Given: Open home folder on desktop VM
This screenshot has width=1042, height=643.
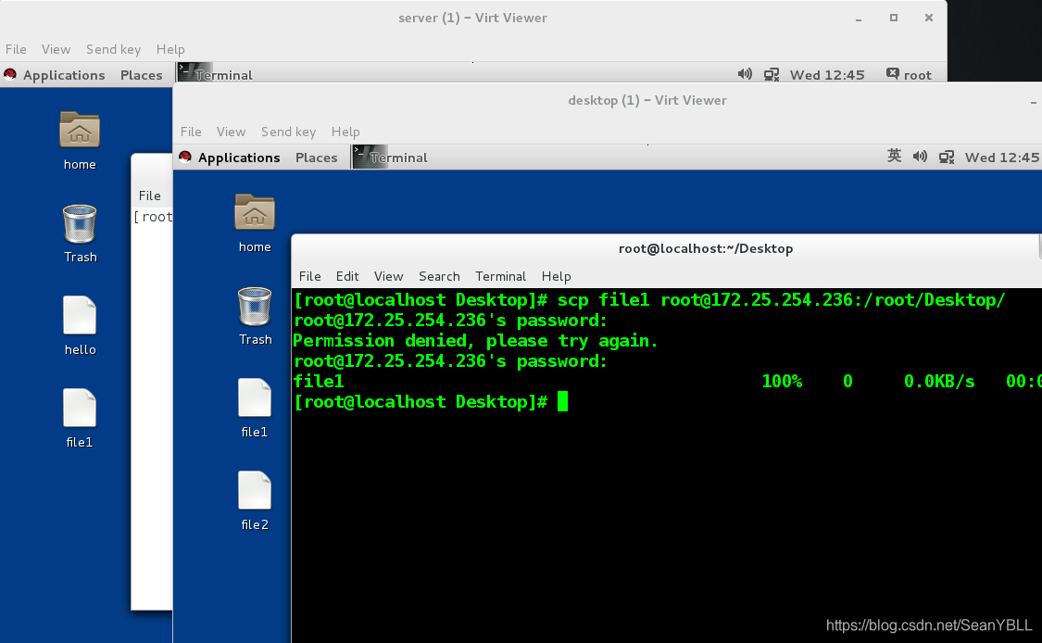Looking at the screenshot, I should click(x=255, y=212).
